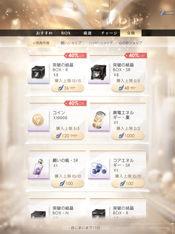Screen dimensions: 175x234
Task: Purchase 黒電エネルギー・重 for 1000
Action: pyautogui.click(x=128, y=136)
